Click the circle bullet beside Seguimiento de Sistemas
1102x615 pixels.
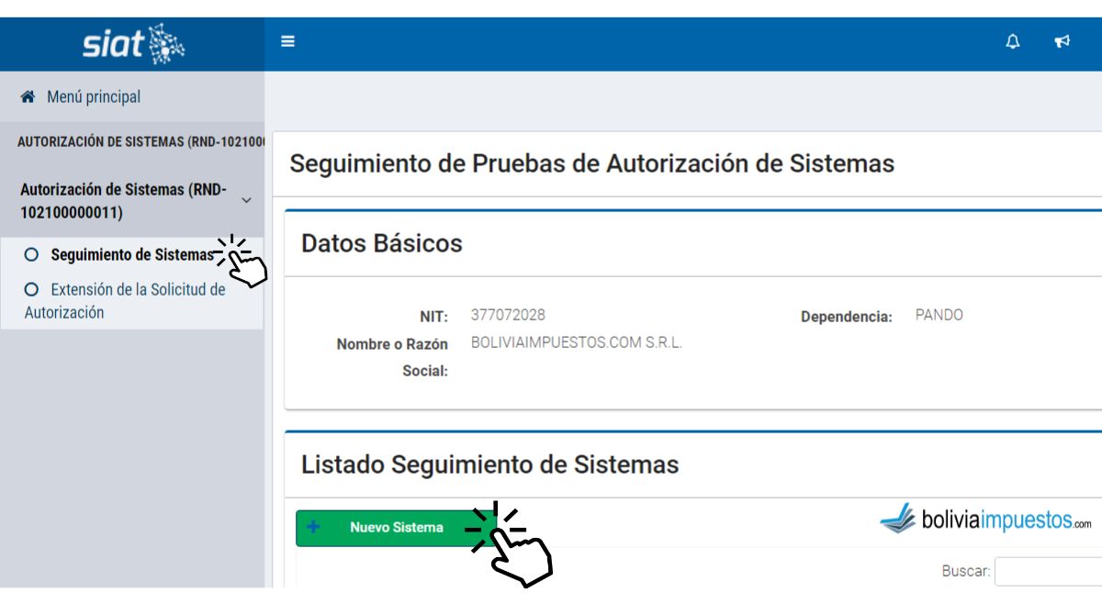(32, 255)
